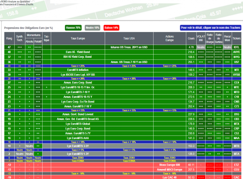Click ticker HYBB
The height and width of the screenshot is (179, 243).
[237, 75]
